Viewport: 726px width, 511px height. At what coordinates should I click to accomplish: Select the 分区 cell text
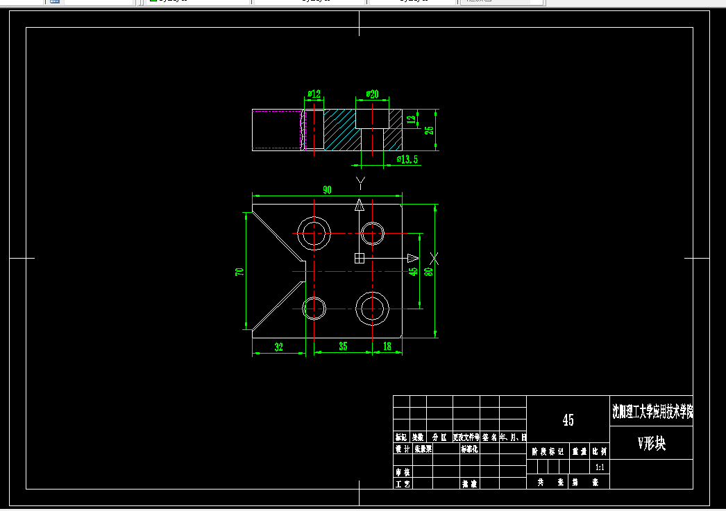click(x=439, y=437)
